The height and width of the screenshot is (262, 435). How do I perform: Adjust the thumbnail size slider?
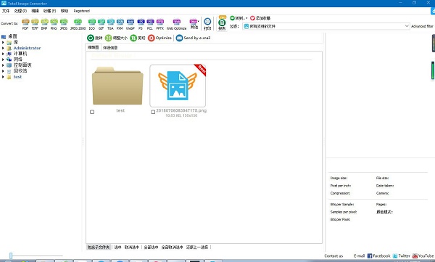click(x=11, y=255)
